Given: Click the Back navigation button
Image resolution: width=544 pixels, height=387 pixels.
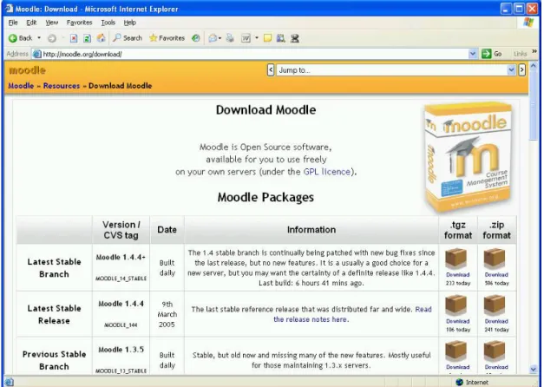Looking at the screenshot, I should pyautogui.click(x=21, y=38).
